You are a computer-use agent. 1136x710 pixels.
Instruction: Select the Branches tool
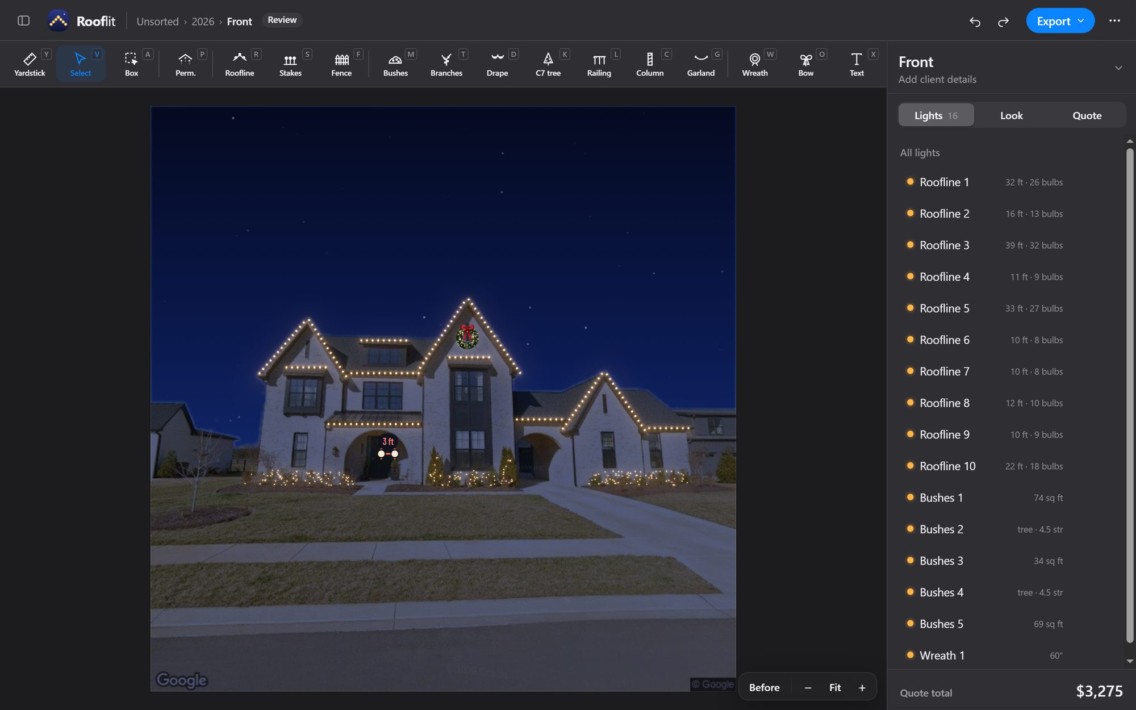click(x=446, y=64)
